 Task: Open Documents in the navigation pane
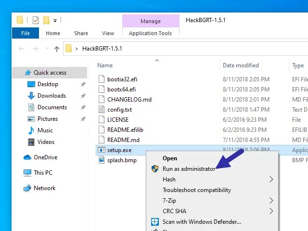coord(52,107)
